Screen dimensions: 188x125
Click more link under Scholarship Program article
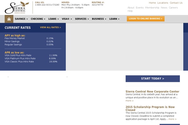(172, 119)
